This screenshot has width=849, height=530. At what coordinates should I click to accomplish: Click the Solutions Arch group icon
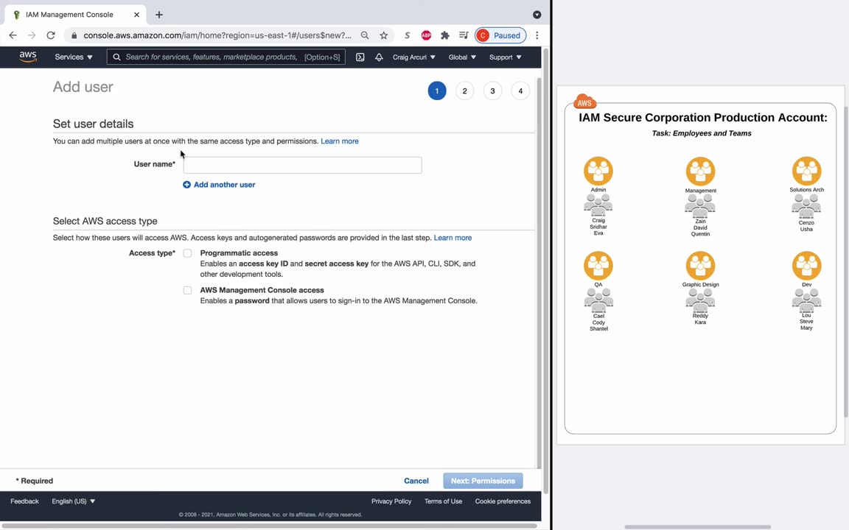807,171
